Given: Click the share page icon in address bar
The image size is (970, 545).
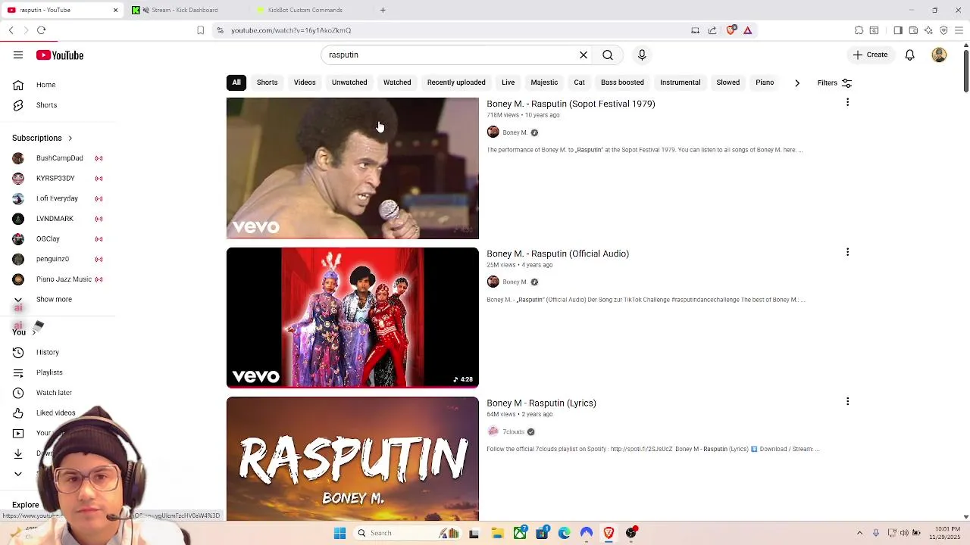Looking at the screenshot, I should tap(712, 30).
